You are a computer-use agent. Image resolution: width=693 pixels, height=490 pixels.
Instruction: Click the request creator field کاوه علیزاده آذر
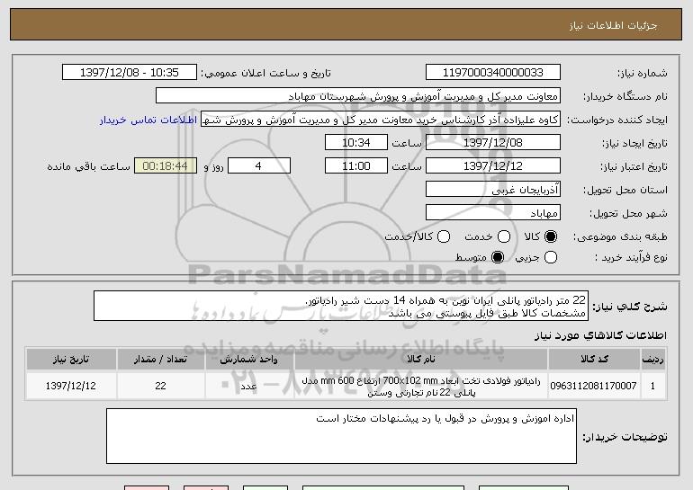[381, 120]
